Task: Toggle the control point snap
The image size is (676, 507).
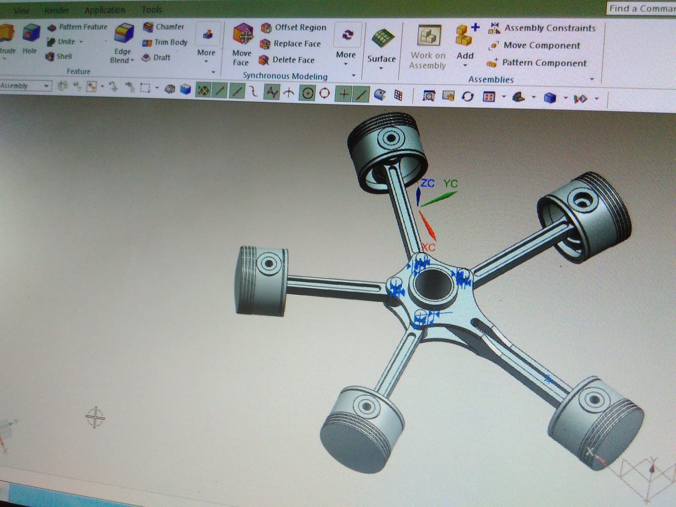Action: [253, 92]
